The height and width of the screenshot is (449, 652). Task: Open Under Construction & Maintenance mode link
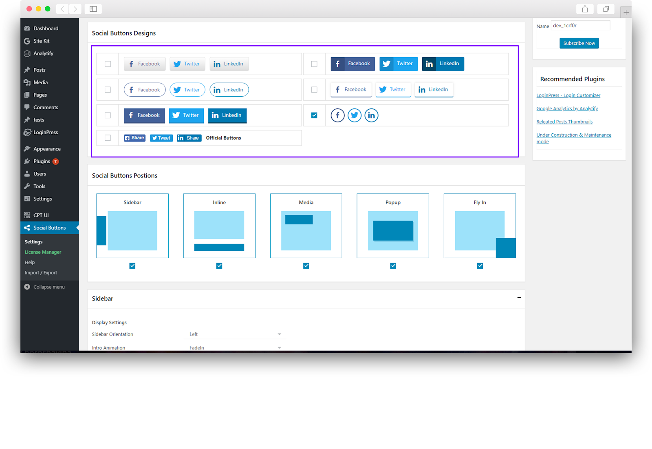(574, 138)
